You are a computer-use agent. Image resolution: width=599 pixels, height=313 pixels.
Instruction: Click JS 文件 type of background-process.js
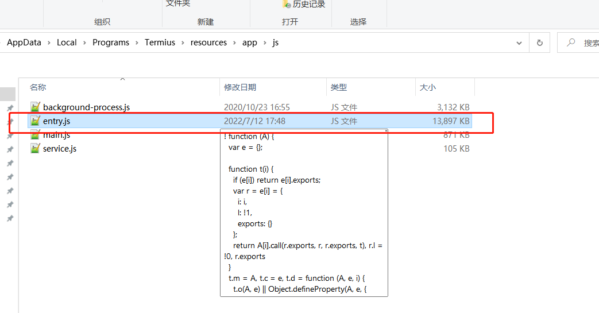(344, 107)
